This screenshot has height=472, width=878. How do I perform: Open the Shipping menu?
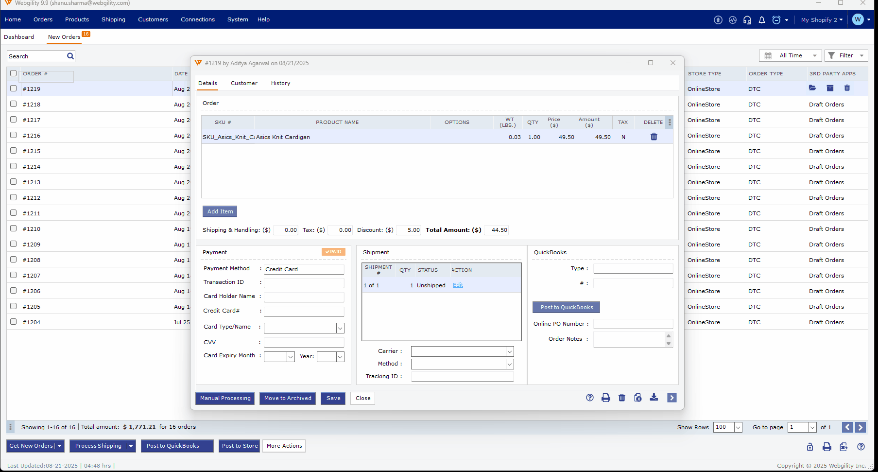113,20
